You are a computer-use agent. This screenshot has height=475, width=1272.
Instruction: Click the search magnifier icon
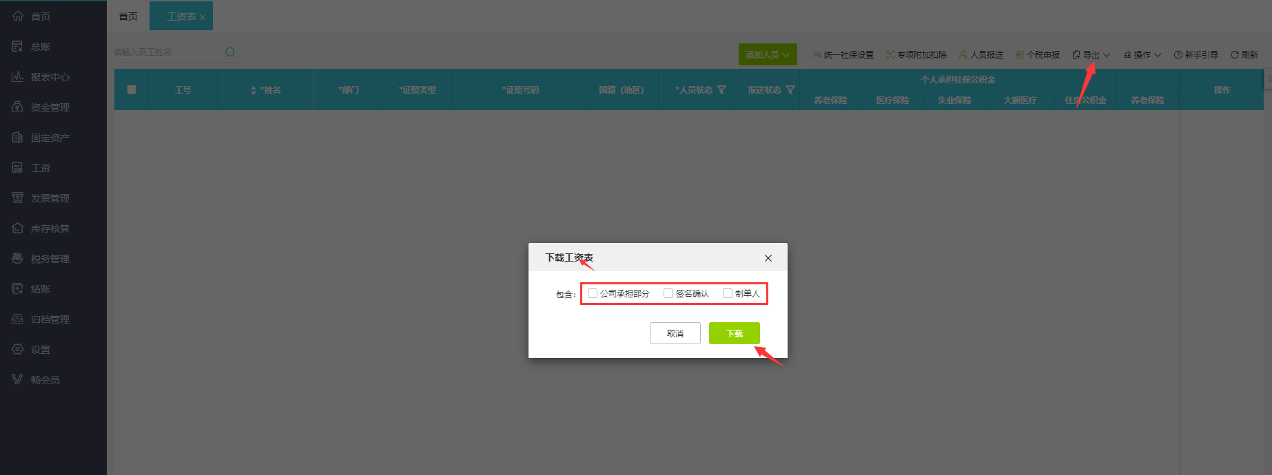pyautogui.click(x=230, y=52)
